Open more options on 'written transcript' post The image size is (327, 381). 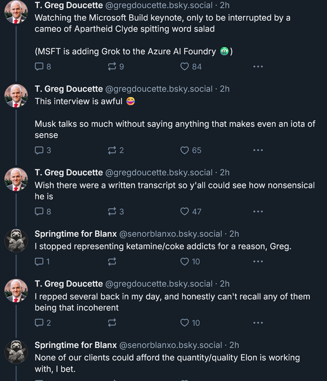point(258,211)
